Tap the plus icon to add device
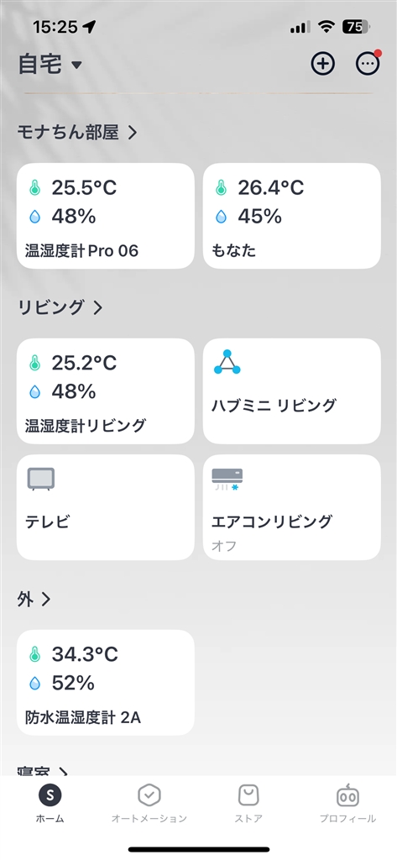The image size is (397, 860). pyautogui.click(x=322, y=64)
